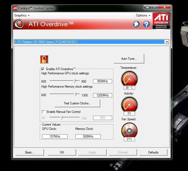Click the 21% fan speed readout
Screen dimensions: 188x171
point(129,139)
